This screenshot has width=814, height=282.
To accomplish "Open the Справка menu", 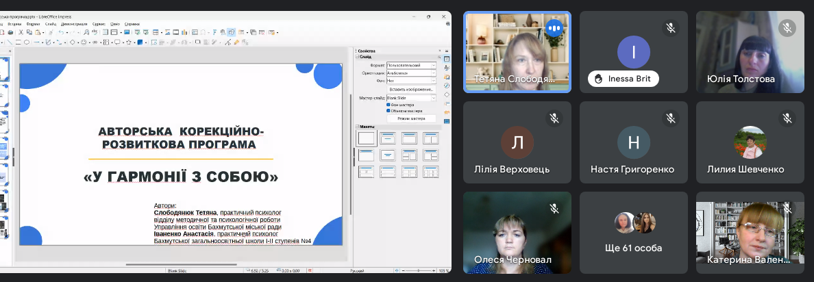I will pyautogui.click(x=132, y=24).
